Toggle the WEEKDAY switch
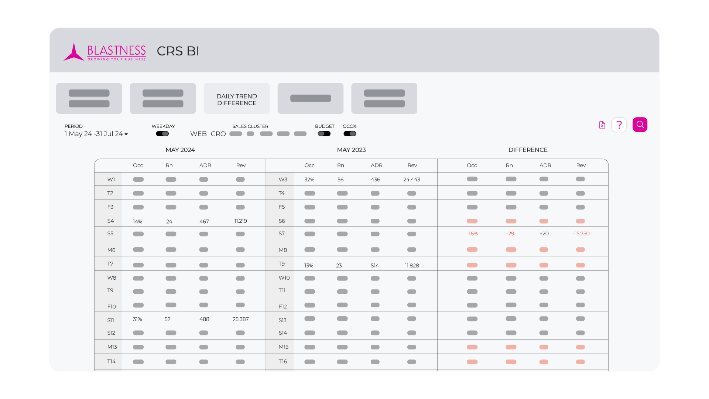 [162, 134]
